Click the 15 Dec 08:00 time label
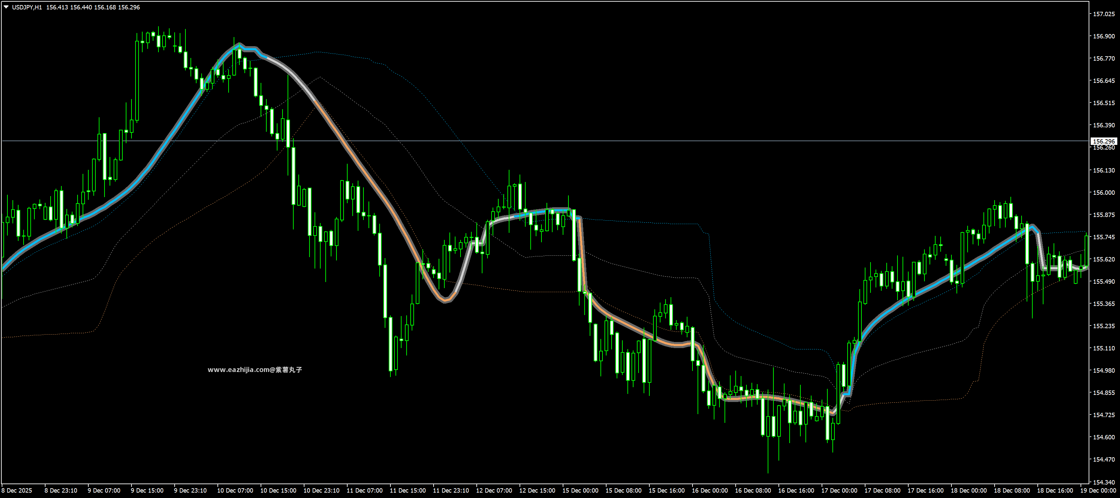This screenshot has height=498, width=1120. point(623,491)
